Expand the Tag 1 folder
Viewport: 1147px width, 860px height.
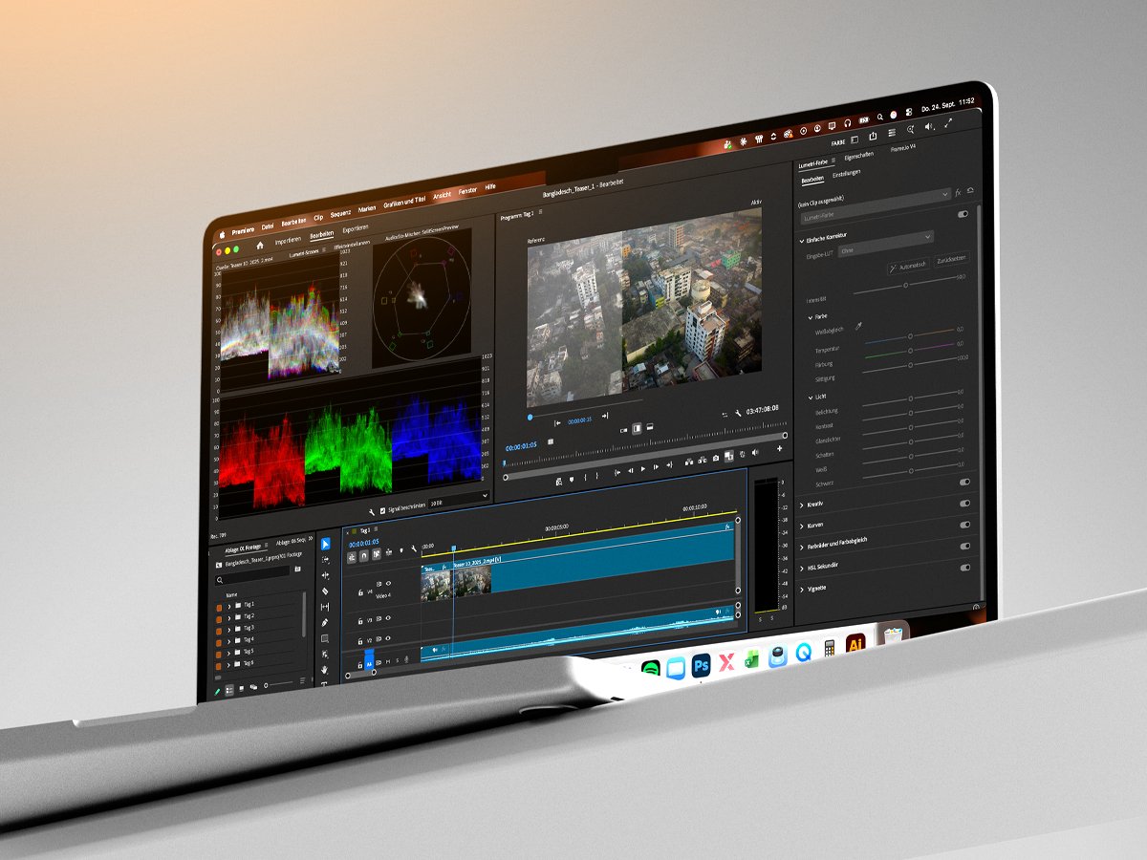click(229, 607)
